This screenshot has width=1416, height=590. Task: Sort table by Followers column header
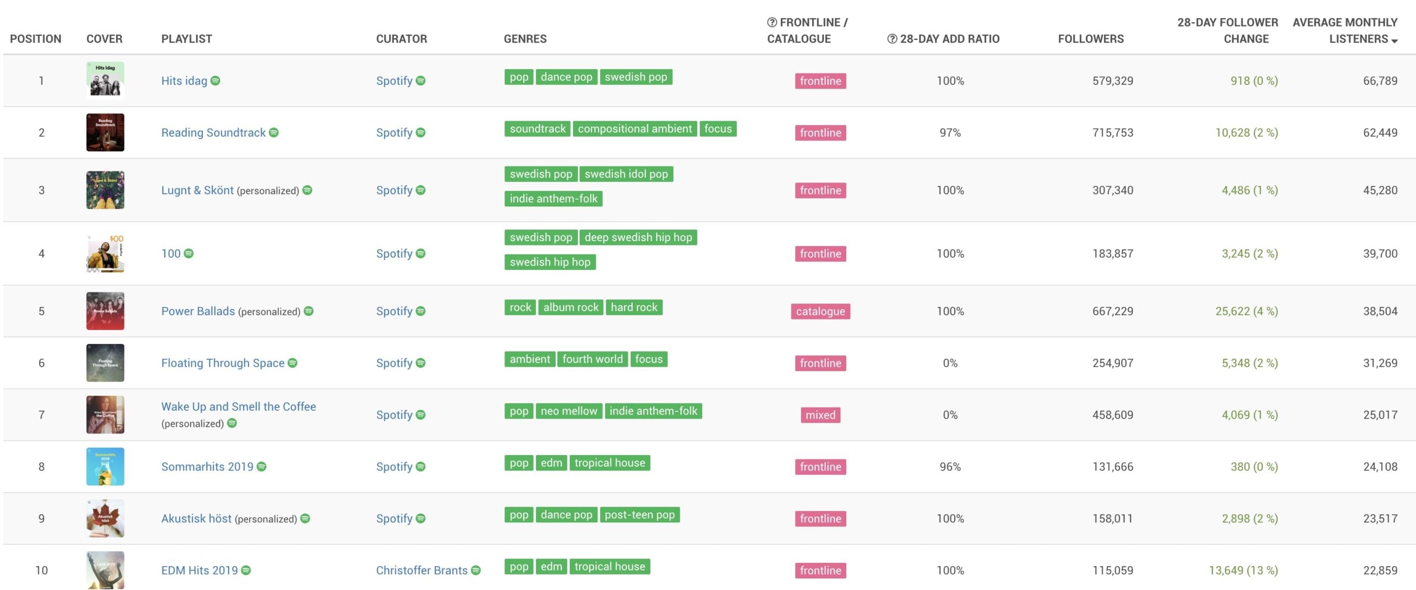(1090, 39)
